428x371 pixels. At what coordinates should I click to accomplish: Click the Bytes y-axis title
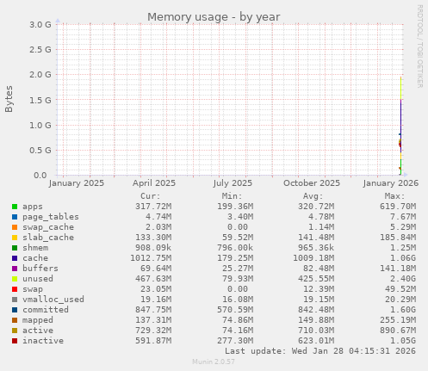[x=9, y=99]
